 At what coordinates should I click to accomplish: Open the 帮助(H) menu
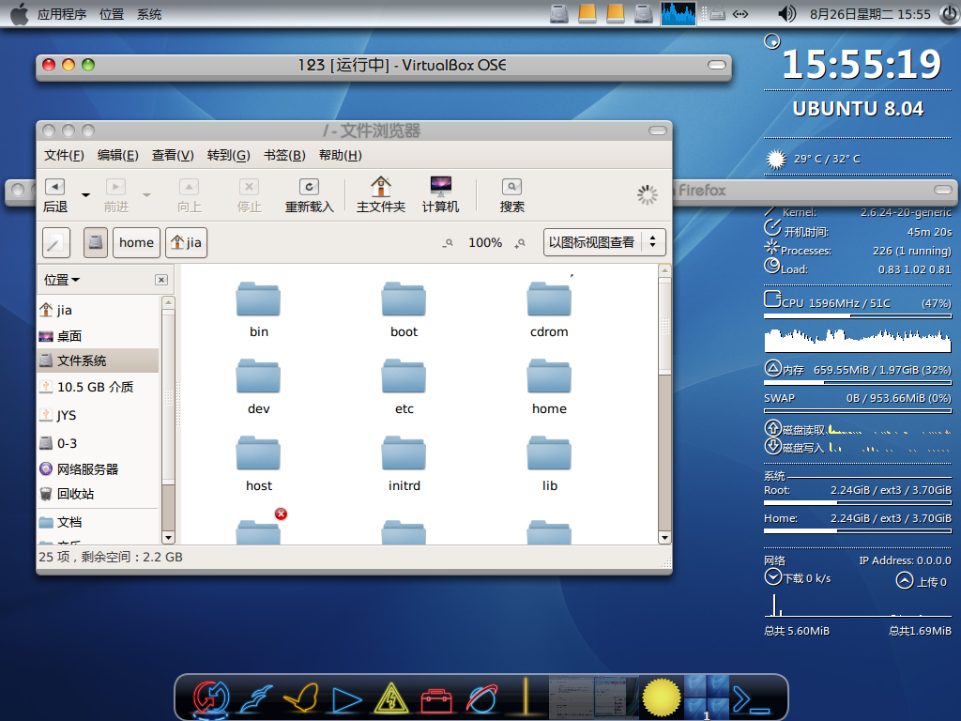tap(340, 155)
